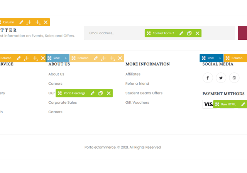The width and height of the screenshot is (247, 173).
Task: Edit the Raw HTML element
Action: tap(243, 104)
